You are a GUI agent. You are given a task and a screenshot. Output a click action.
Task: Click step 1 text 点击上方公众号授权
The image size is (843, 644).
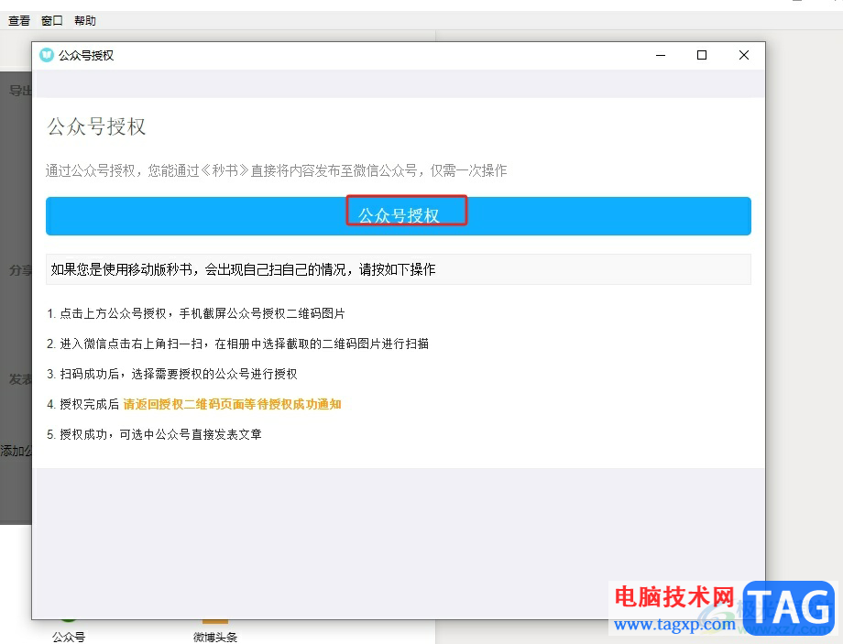tap(196, 313)
